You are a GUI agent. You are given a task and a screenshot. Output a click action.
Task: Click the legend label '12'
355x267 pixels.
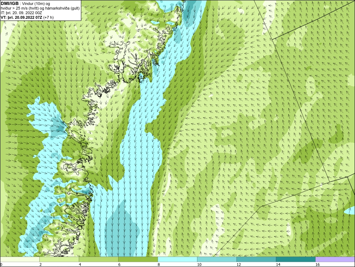point(239,265)
